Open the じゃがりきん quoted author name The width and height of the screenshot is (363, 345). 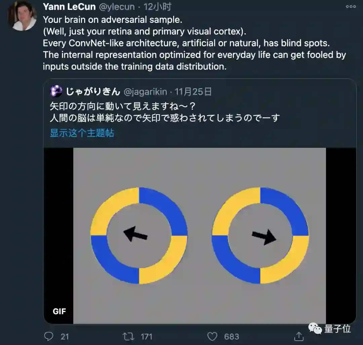click(93, 92)
